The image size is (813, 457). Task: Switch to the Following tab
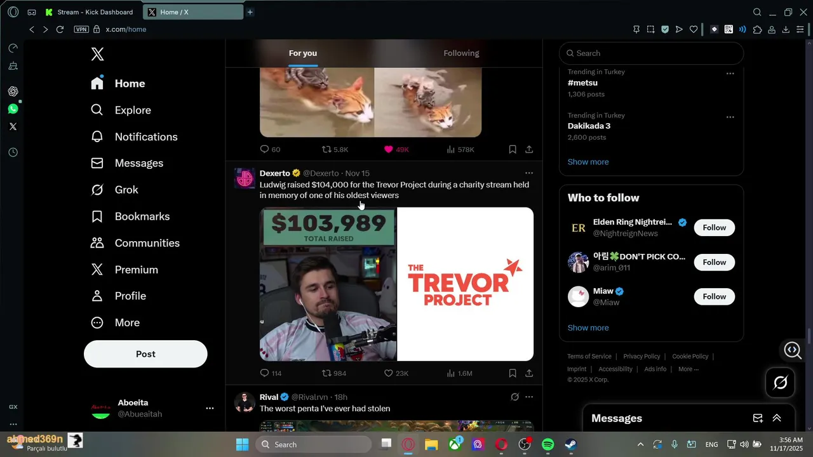pyautogui.click(x=461, y=53)
